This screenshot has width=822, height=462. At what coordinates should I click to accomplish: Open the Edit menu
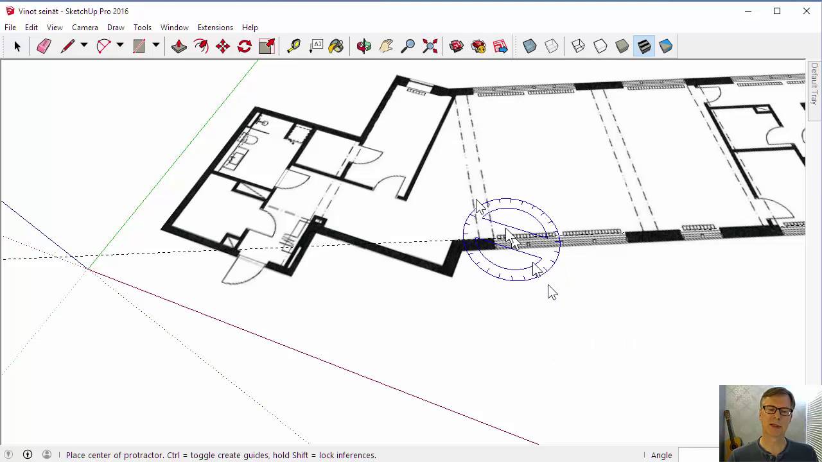coord(31,28)
